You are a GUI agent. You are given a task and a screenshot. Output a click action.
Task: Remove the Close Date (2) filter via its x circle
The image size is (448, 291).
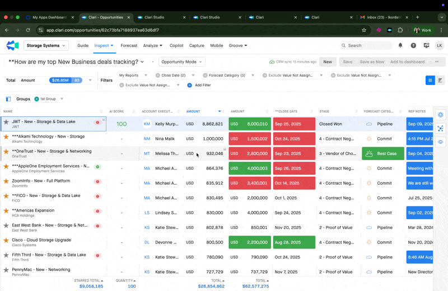point(158,76)
